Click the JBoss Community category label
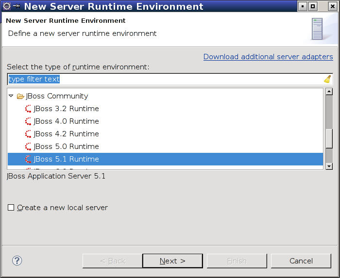 click(x=57, y=96)
